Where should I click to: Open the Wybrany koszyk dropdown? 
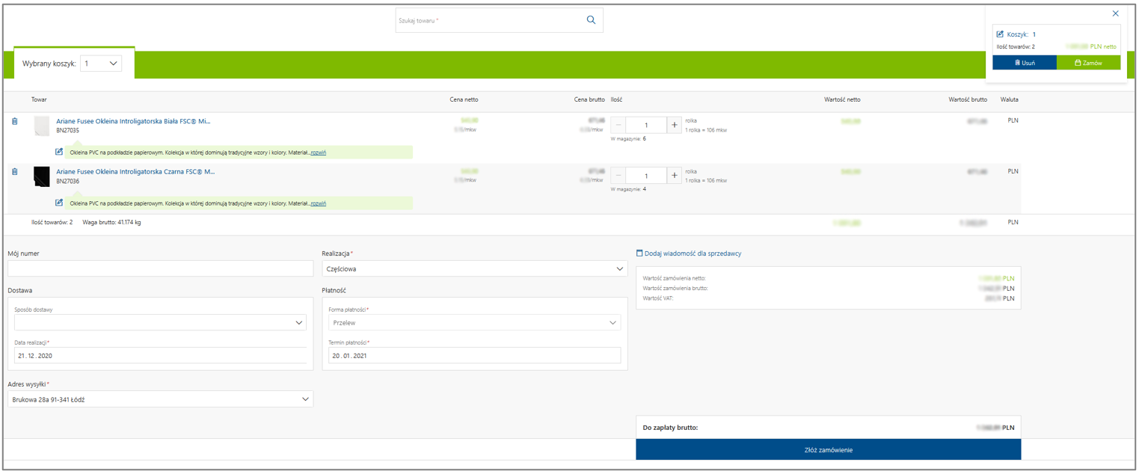click(x=101, y=64)
